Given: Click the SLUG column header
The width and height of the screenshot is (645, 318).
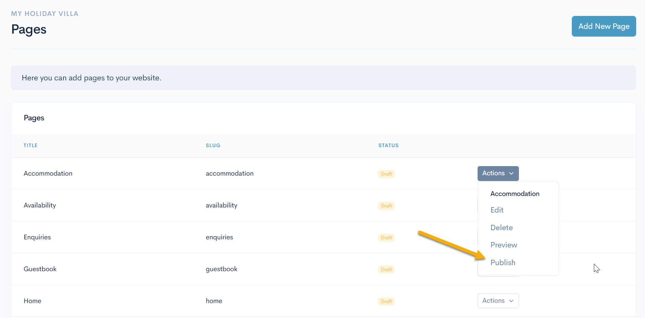Looking at the screenshot, I should [x=213, y=145].
